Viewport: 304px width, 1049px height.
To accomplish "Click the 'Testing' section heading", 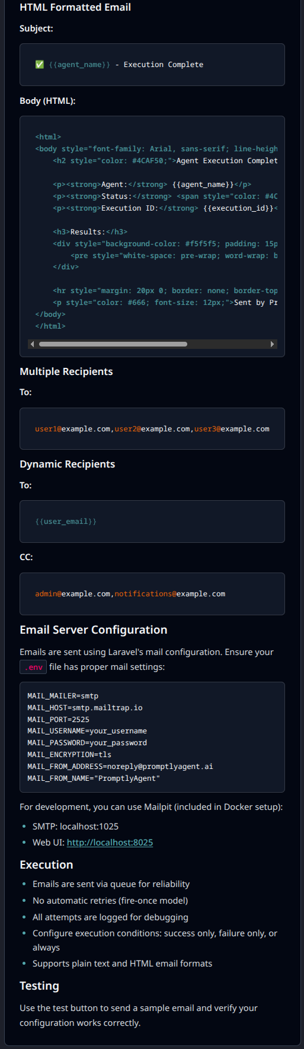I will tap(39, 986).
